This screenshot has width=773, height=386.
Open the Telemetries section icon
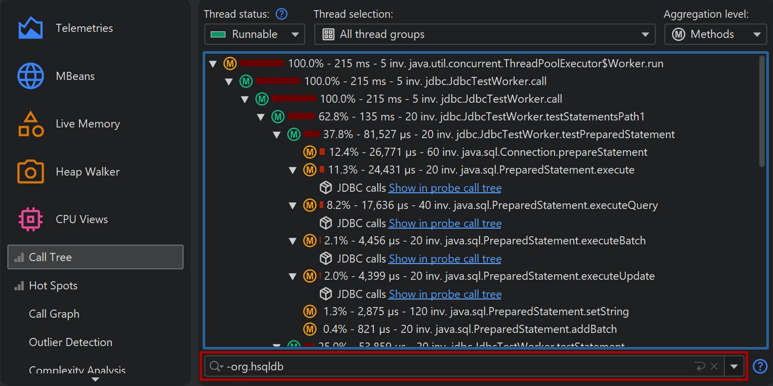(x=30, y=28)
